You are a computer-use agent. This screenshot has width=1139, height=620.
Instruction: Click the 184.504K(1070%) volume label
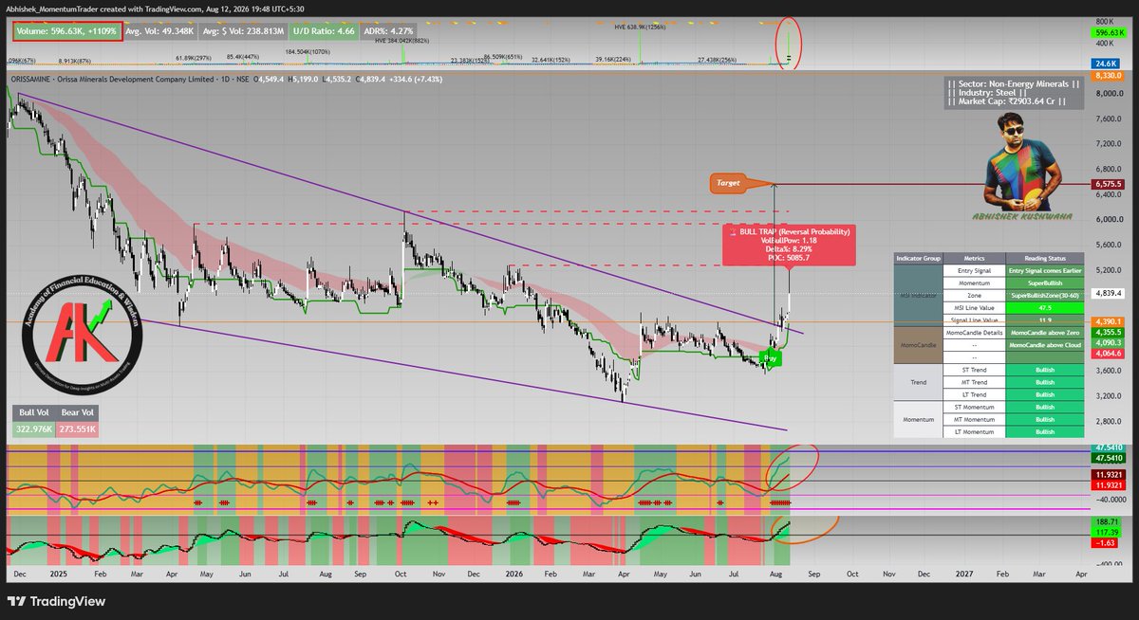309,53
